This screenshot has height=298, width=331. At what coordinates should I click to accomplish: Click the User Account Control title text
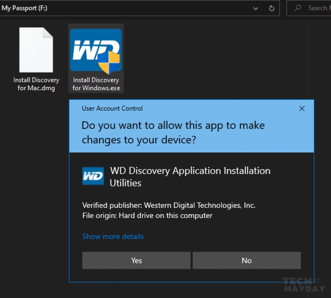(x=112, y=109)
